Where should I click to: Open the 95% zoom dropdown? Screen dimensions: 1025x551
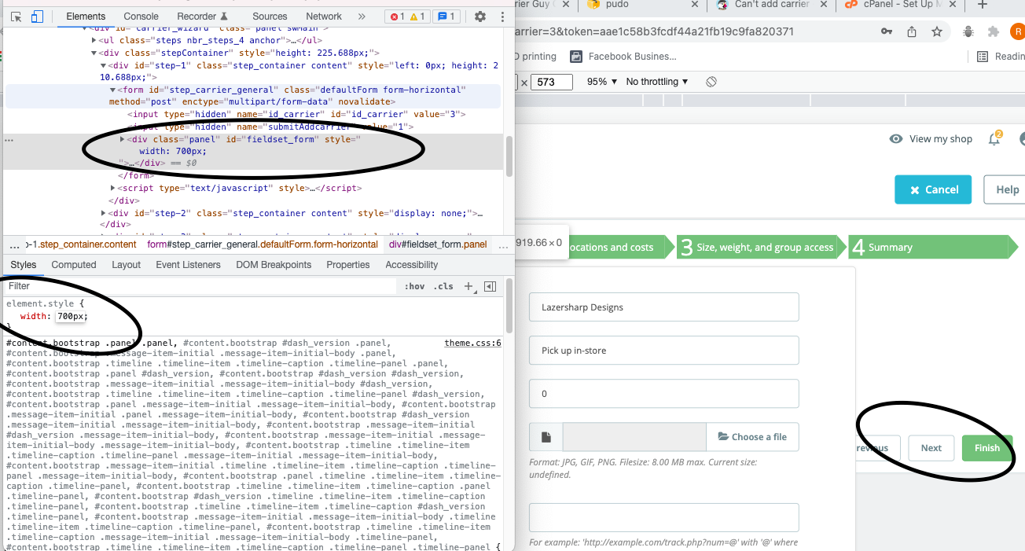coord(601,82)
